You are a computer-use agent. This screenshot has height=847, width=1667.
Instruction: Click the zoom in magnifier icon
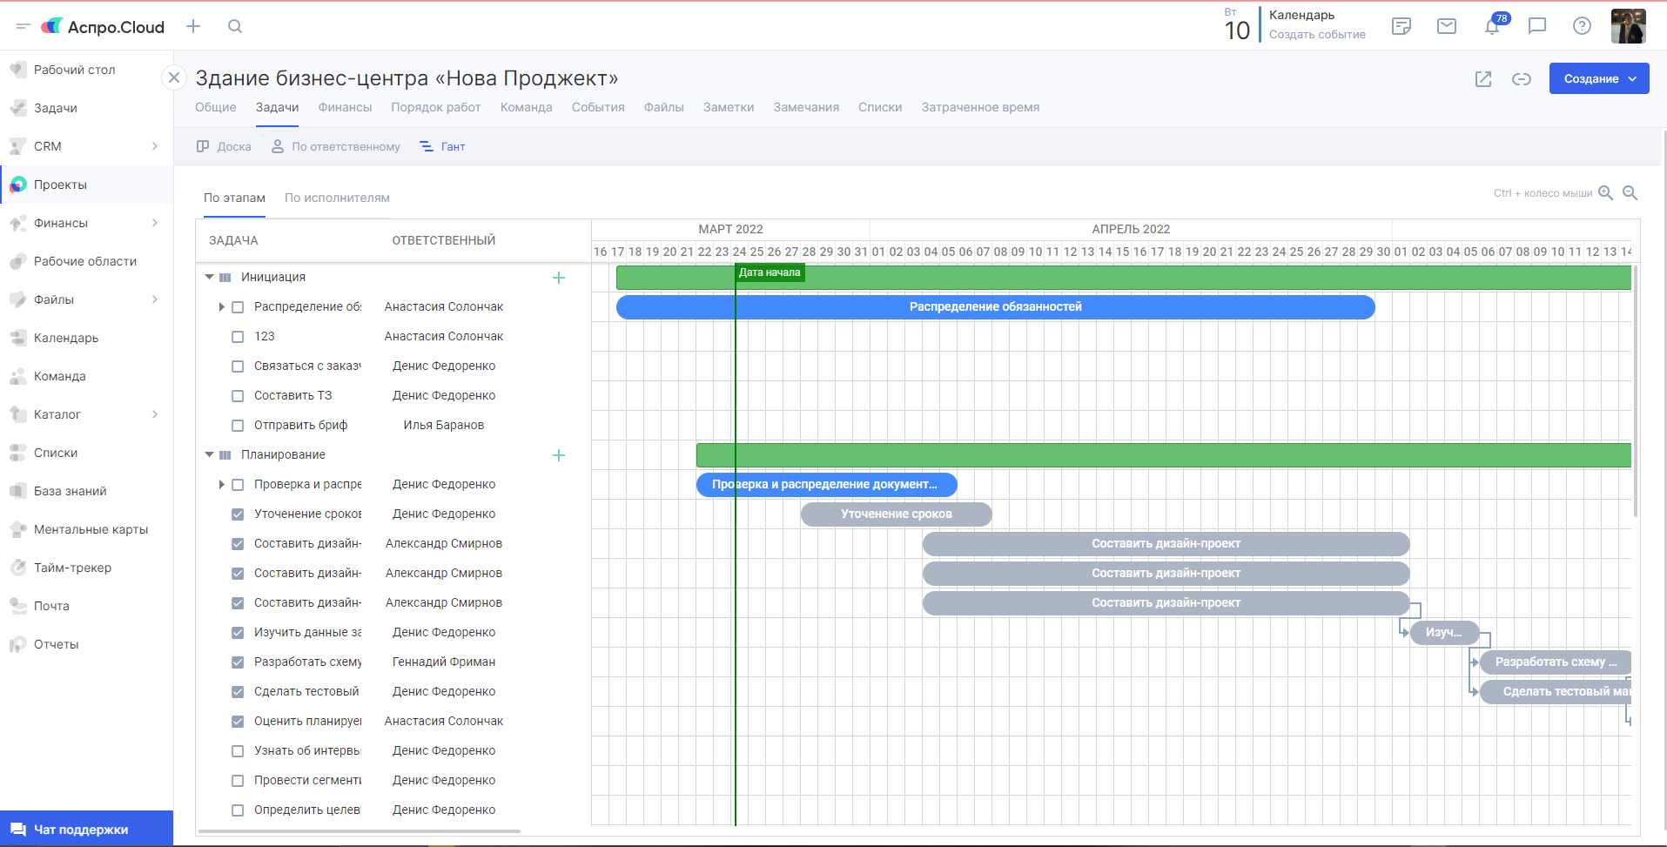(1606, 193)
